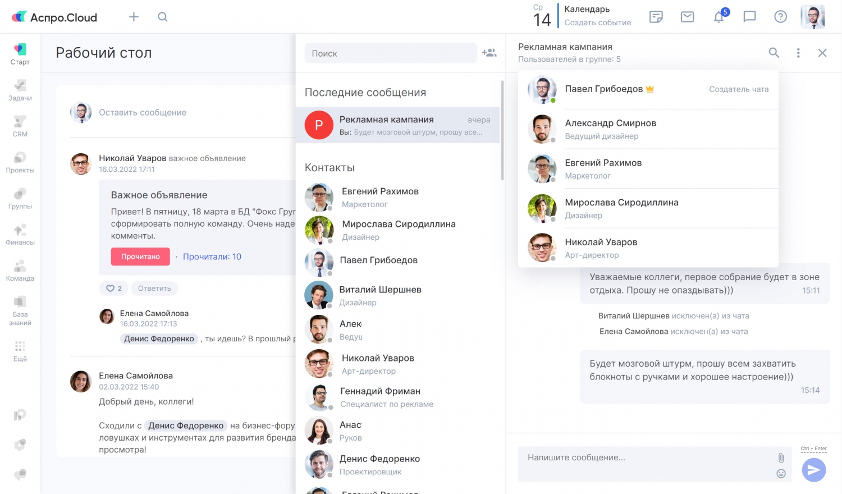Viewport: 842px width, 494px height.
Task: Go to Задачи in the sidebar
Action: tap(20, 90)
